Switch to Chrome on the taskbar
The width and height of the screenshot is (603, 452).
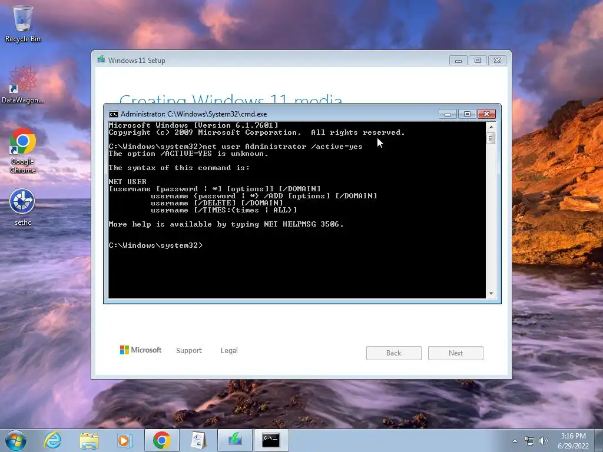pos(161,440)
